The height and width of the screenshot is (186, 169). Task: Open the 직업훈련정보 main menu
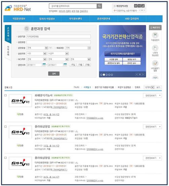[19, 19]
